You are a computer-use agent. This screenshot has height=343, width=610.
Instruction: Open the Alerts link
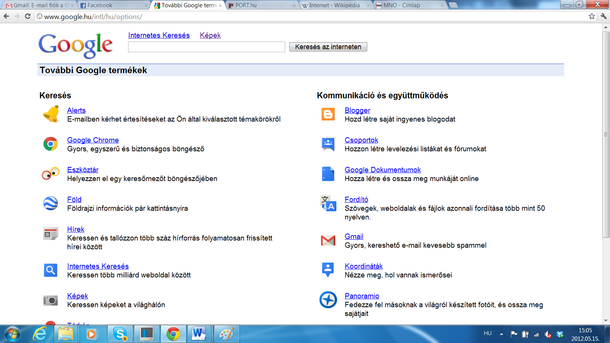tap(76, 110)
